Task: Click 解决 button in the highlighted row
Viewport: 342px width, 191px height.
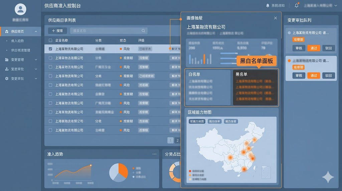Action: coord(176,49)
